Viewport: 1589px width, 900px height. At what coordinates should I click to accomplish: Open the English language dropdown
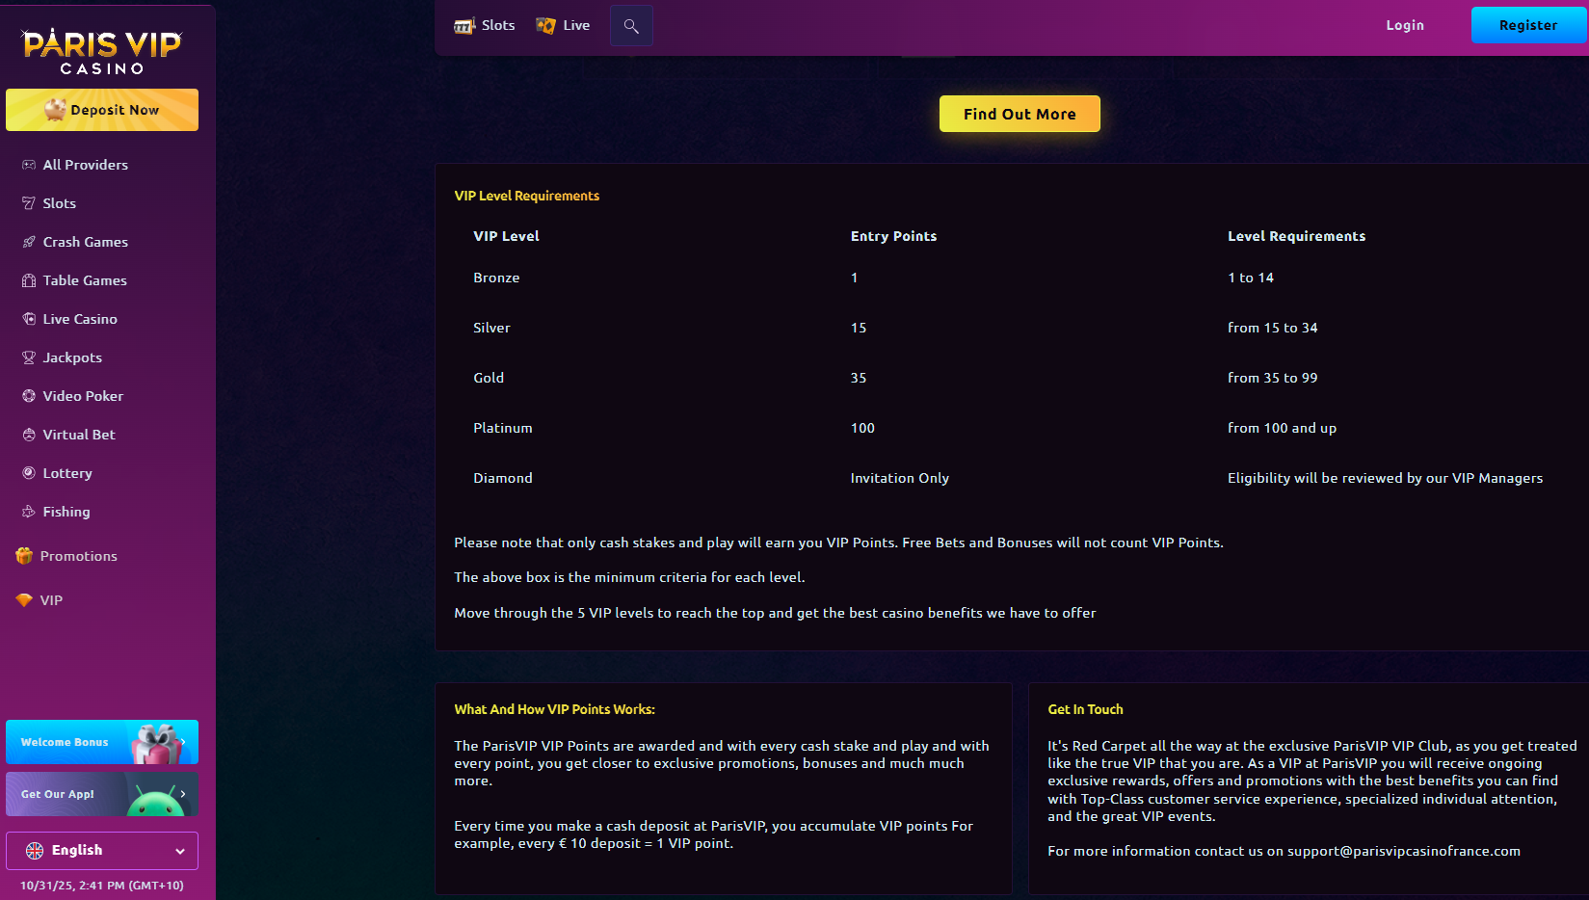[x=102, y=850]
